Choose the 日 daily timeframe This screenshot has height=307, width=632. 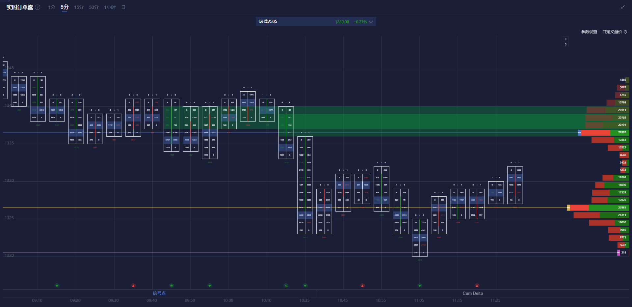click(123, 7)
